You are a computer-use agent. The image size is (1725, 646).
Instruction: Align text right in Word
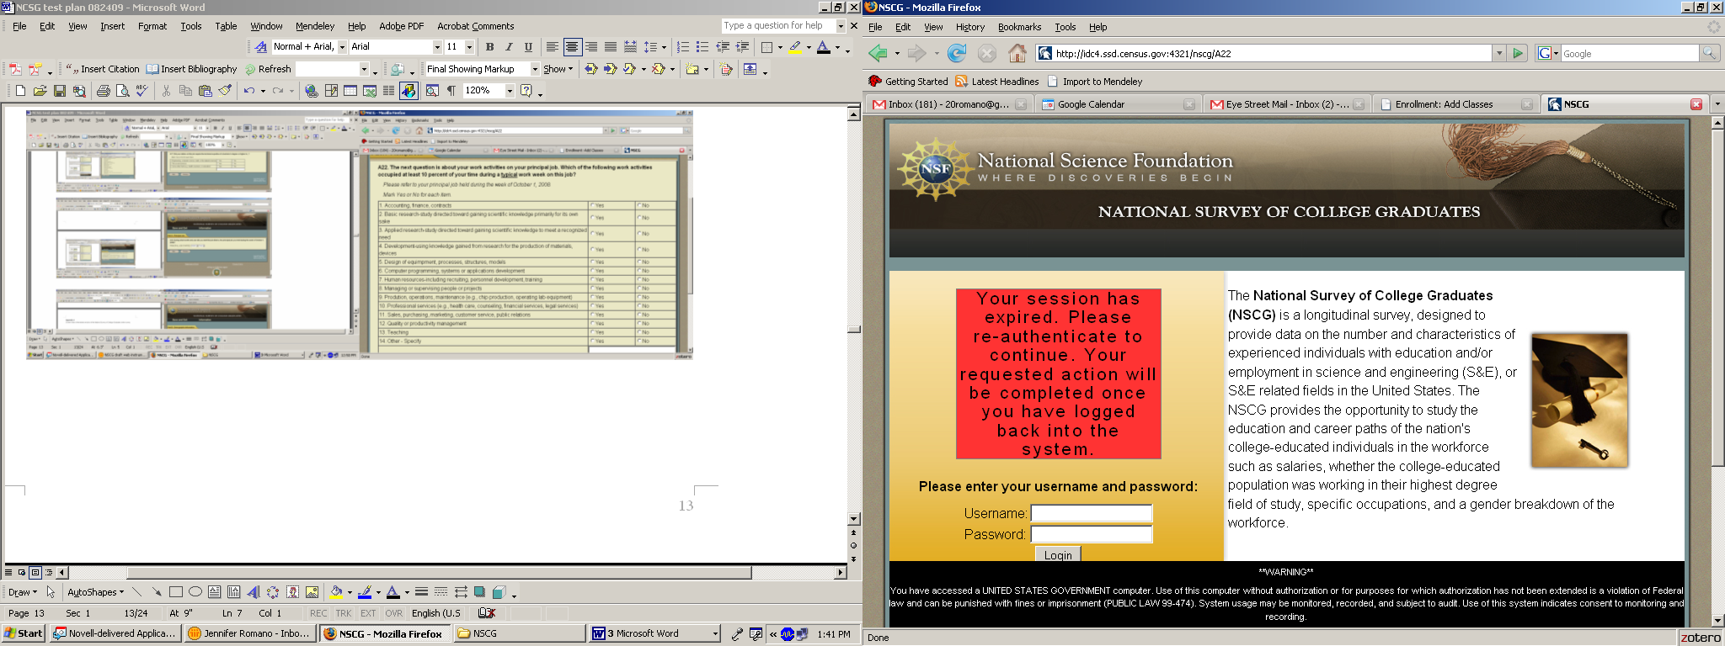tap(591, 47)
